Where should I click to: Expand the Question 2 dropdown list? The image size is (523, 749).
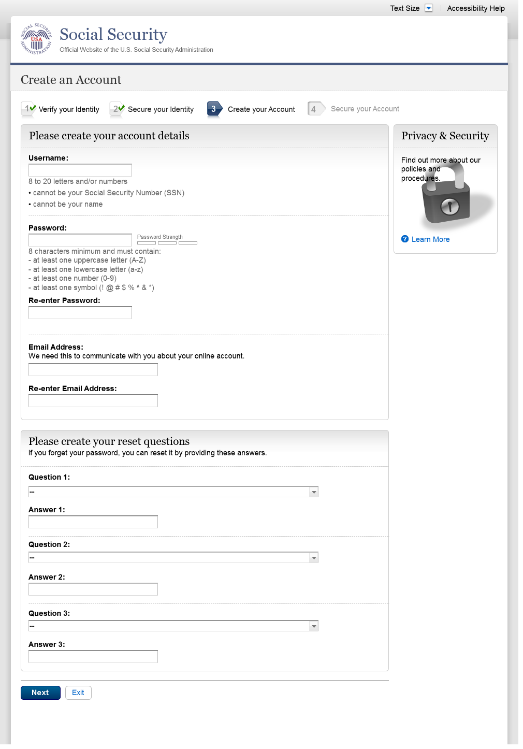click(x=173, y=557)
